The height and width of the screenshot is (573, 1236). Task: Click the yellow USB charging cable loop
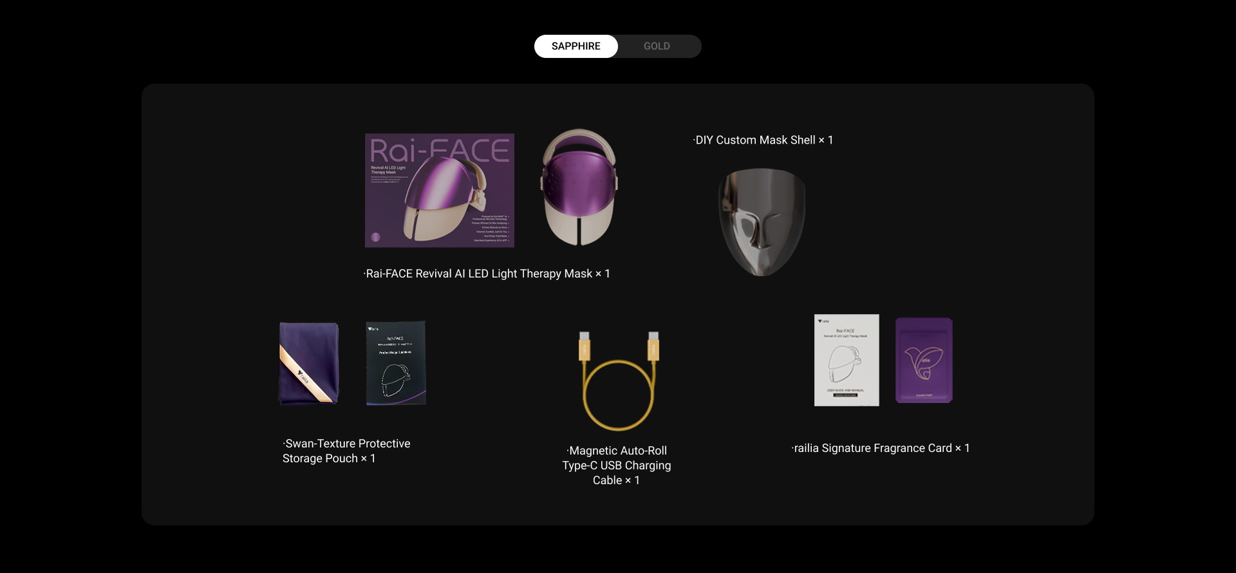(x=618, y=396)
